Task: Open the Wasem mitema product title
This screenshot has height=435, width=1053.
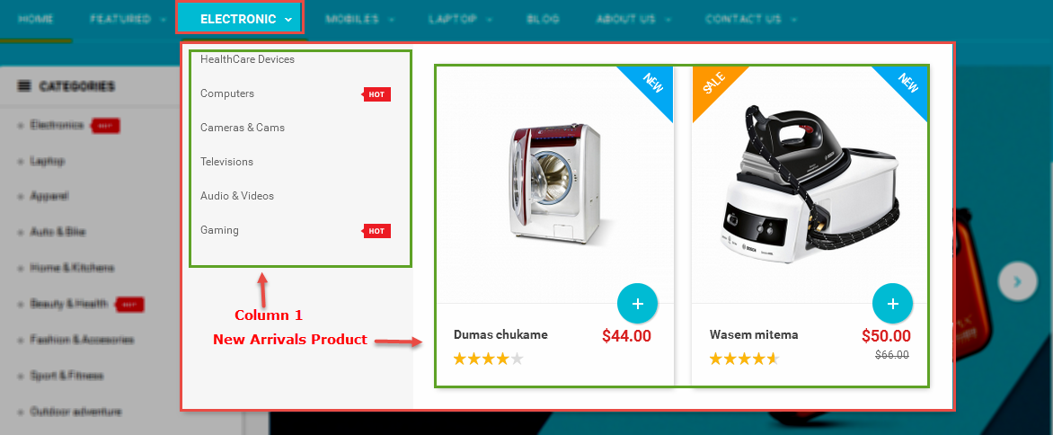Action: [754, 335]
